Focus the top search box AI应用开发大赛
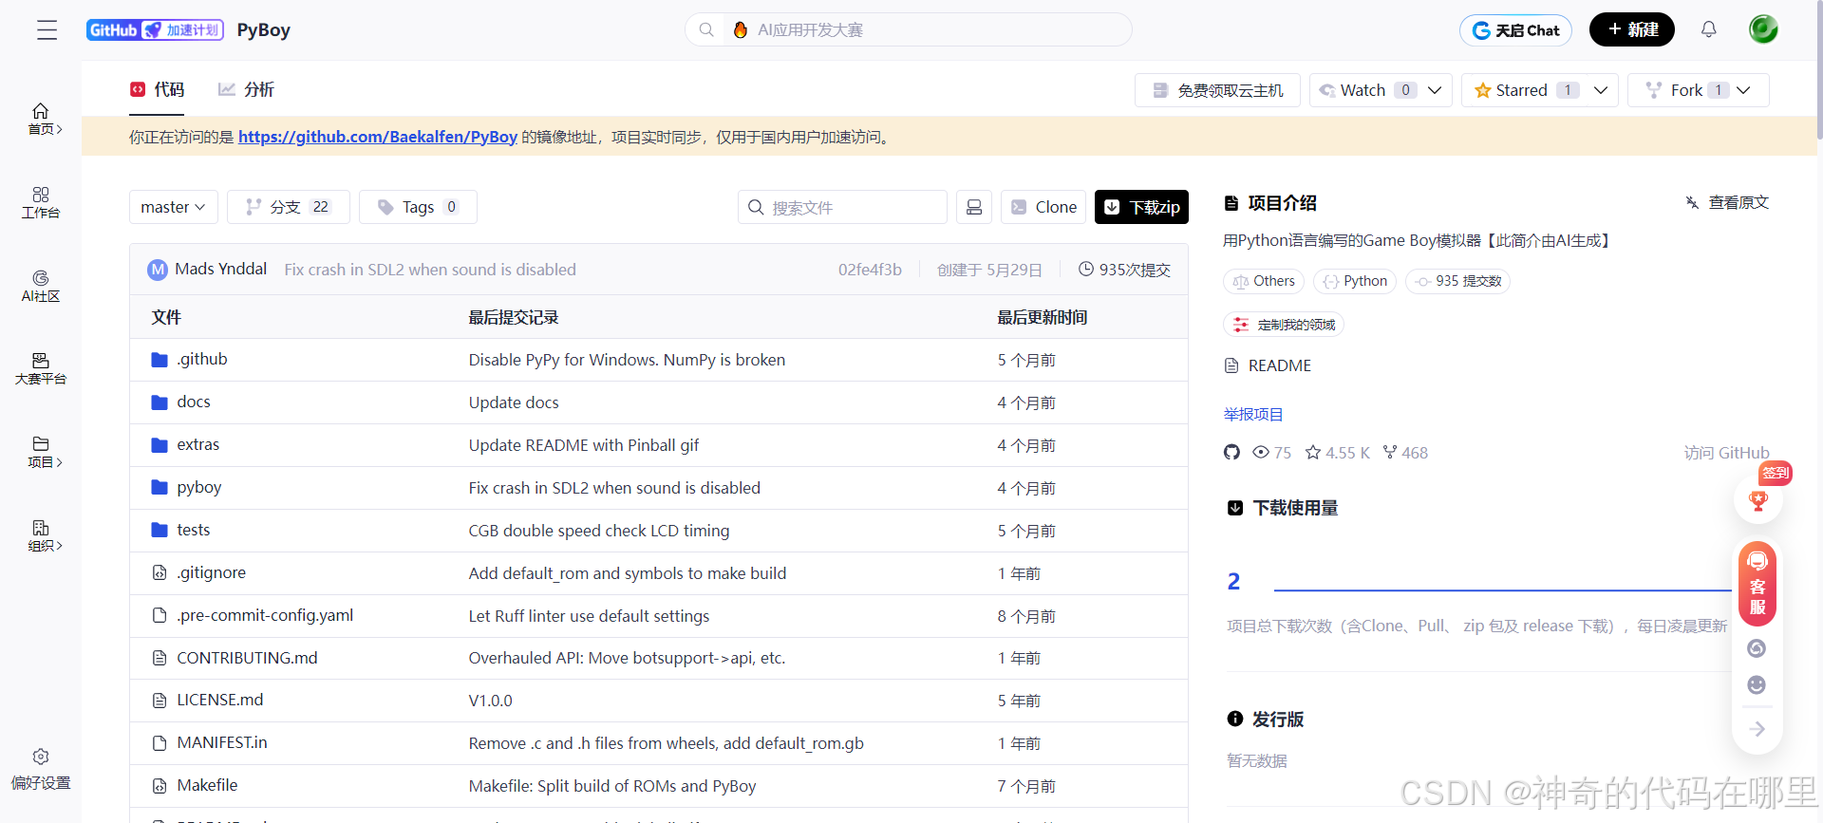 909,29
